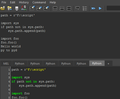Screen dimensions: 120x99
Task: Open the Help menu
Action: point(53,2)
